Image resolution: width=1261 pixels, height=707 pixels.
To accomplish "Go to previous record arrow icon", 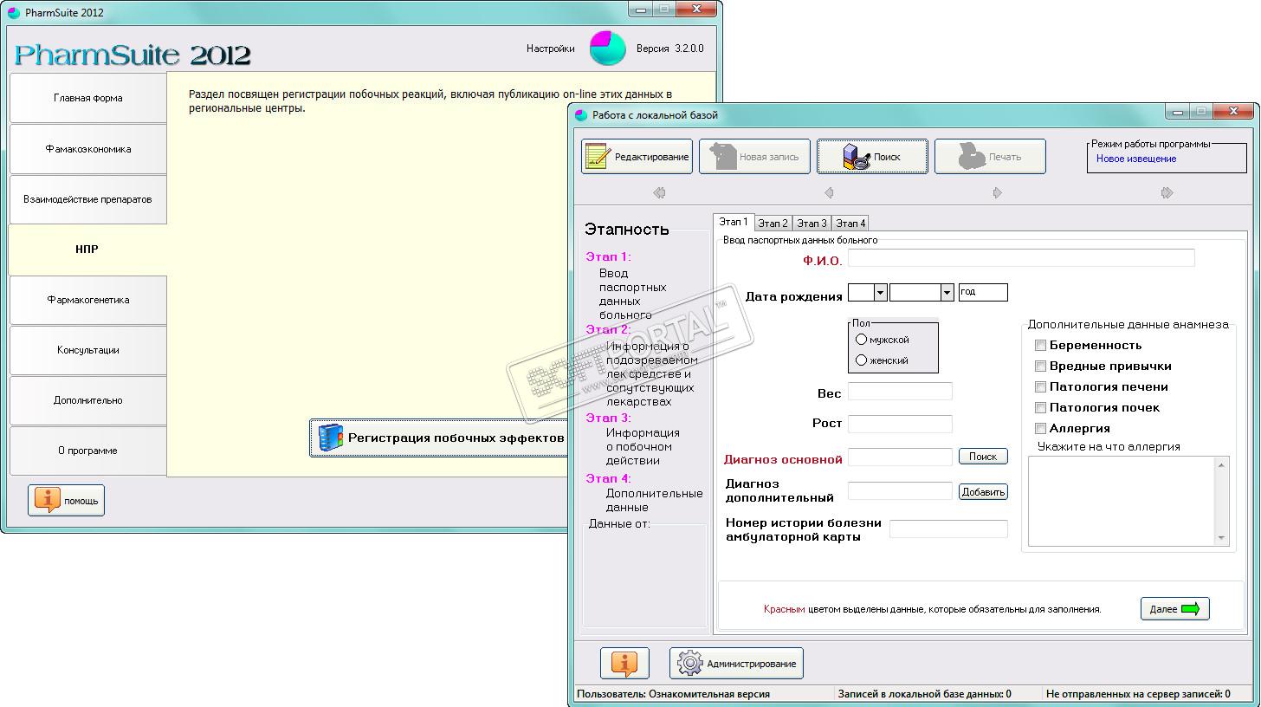I will click(829, 193).
